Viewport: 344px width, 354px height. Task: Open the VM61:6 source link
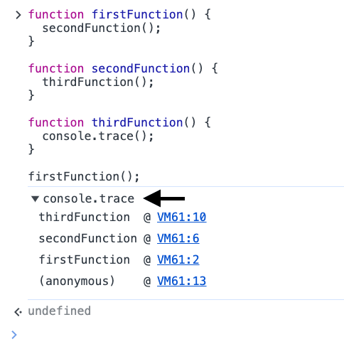178,238
